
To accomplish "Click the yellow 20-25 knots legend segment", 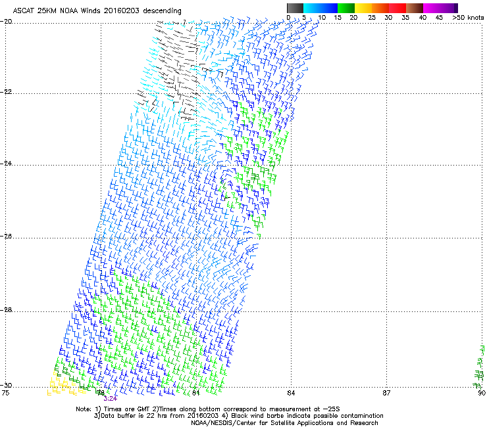I will [363, 8].
